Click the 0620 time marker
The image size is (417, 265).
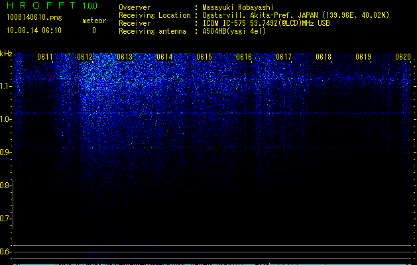point(403,57)
